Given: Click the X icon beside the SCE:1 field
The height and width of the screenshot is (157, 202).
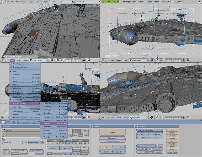Looking at the screenshot, I should (x=99, y=2).
